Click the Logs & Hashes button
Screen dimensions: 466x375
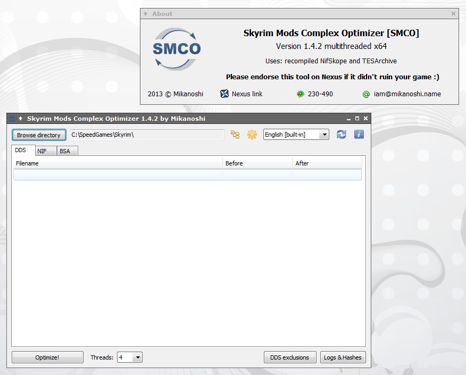(343, 357)
